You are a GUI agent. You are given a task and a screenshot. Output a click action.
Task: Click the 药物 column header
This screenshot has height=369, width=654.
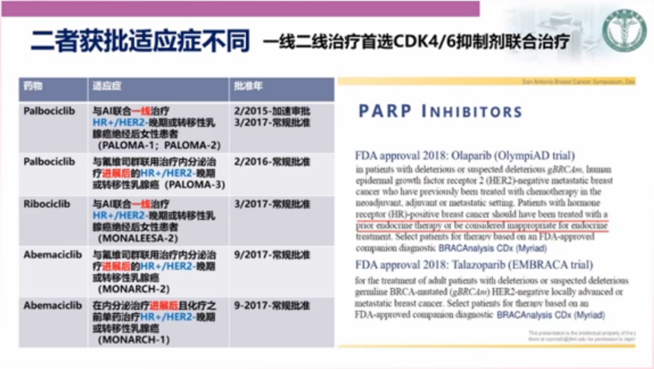[x=33, y=87]
